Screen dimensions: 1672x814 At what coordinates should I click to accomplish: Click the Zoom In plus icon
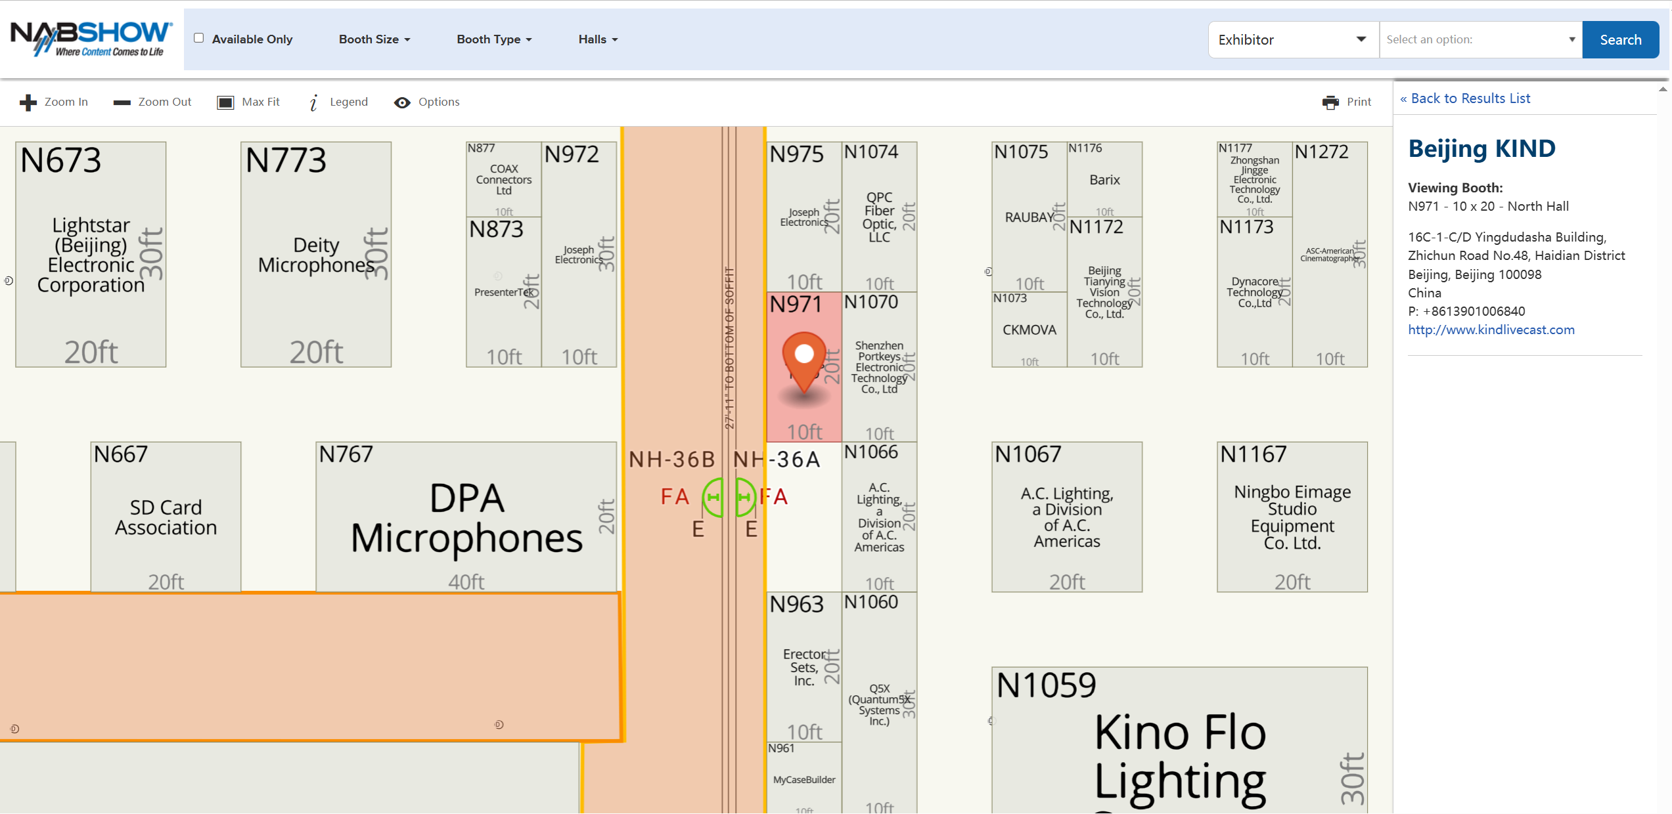(28, 102)
